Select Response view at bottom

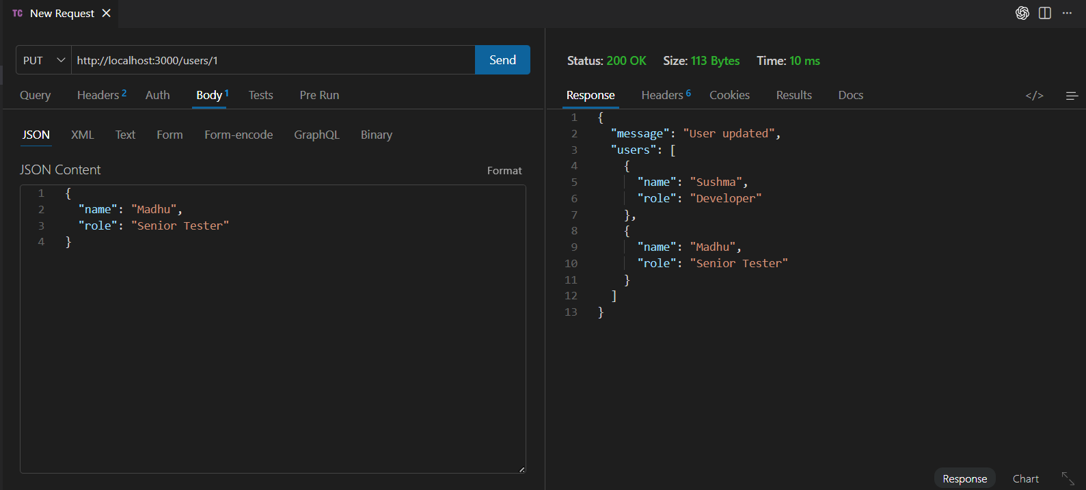(x=964, y=478)
